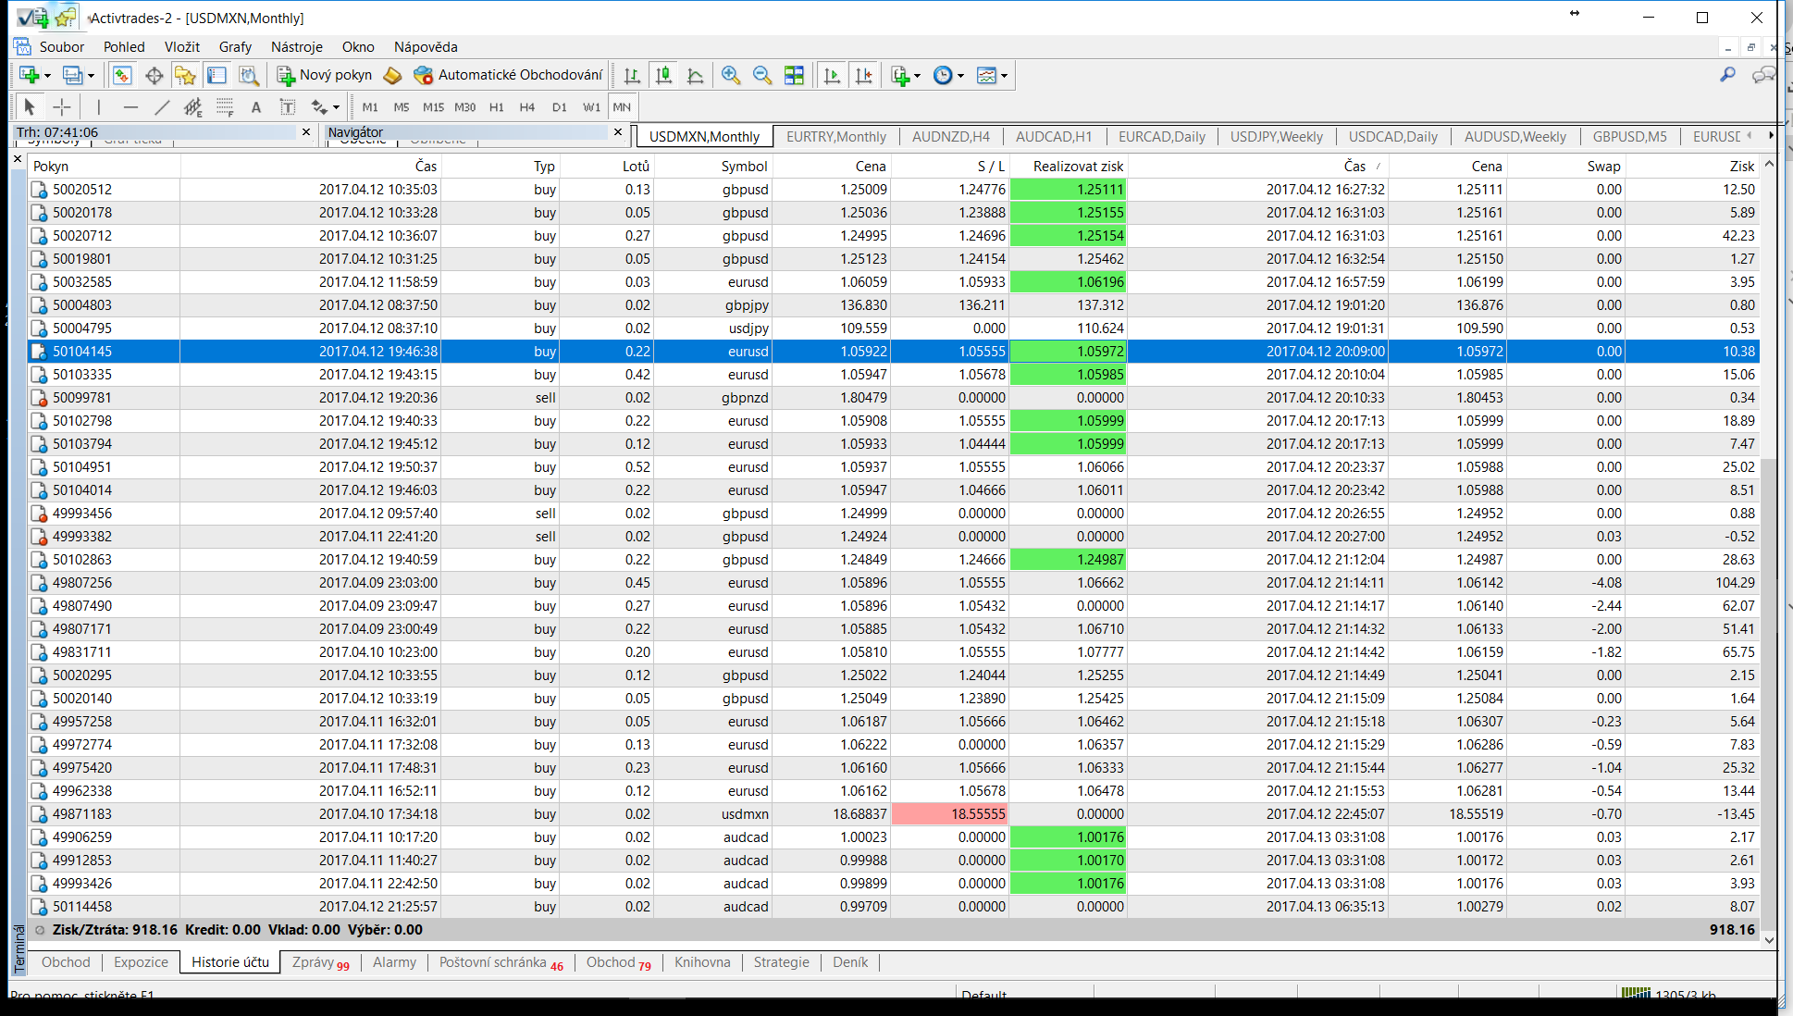
Task: Open the new chart dropdown arrow
Action: point(47,76)
